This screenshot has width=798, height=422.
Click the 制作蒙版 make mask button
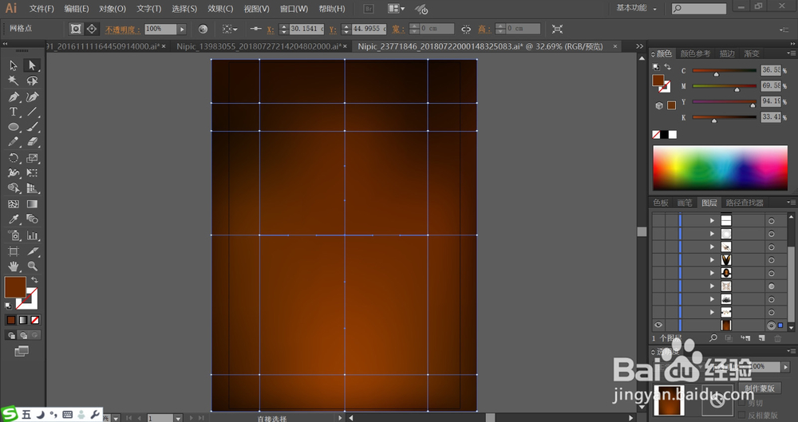pyautogui.click(x=760, y=388)
